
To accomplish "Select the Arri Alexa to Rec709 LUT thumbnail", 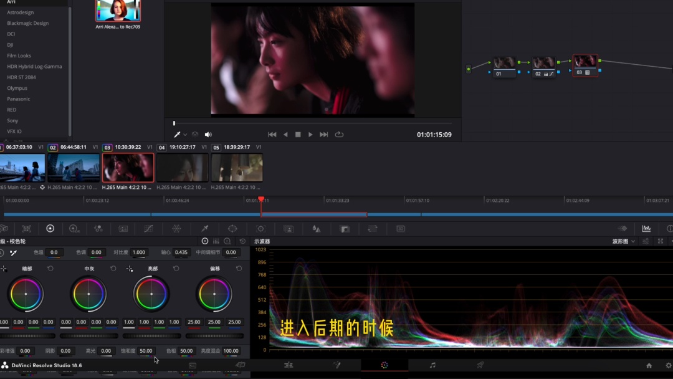I will coord(118,11).
